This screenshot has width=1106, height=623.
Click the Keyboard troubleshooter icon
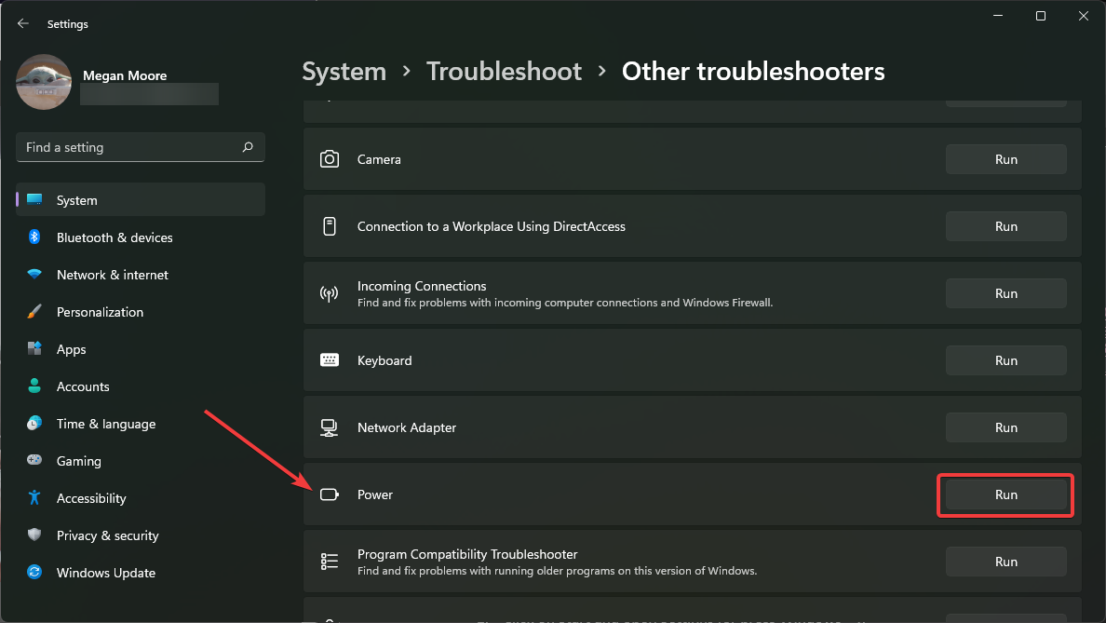(330, 360)
